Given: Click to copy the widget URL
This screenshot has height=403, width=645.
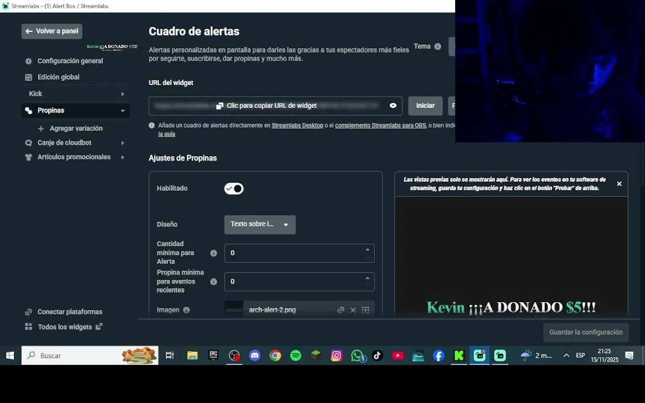Looking at the screenshot, I should (267, 106).
